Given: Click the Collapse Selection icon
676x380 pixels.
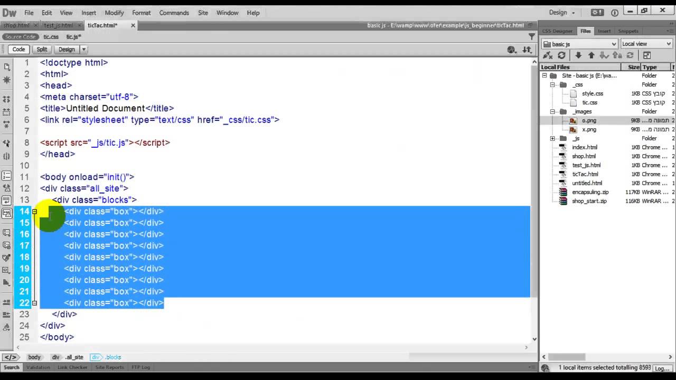Looking at the screenshot, I should (7, 112).
